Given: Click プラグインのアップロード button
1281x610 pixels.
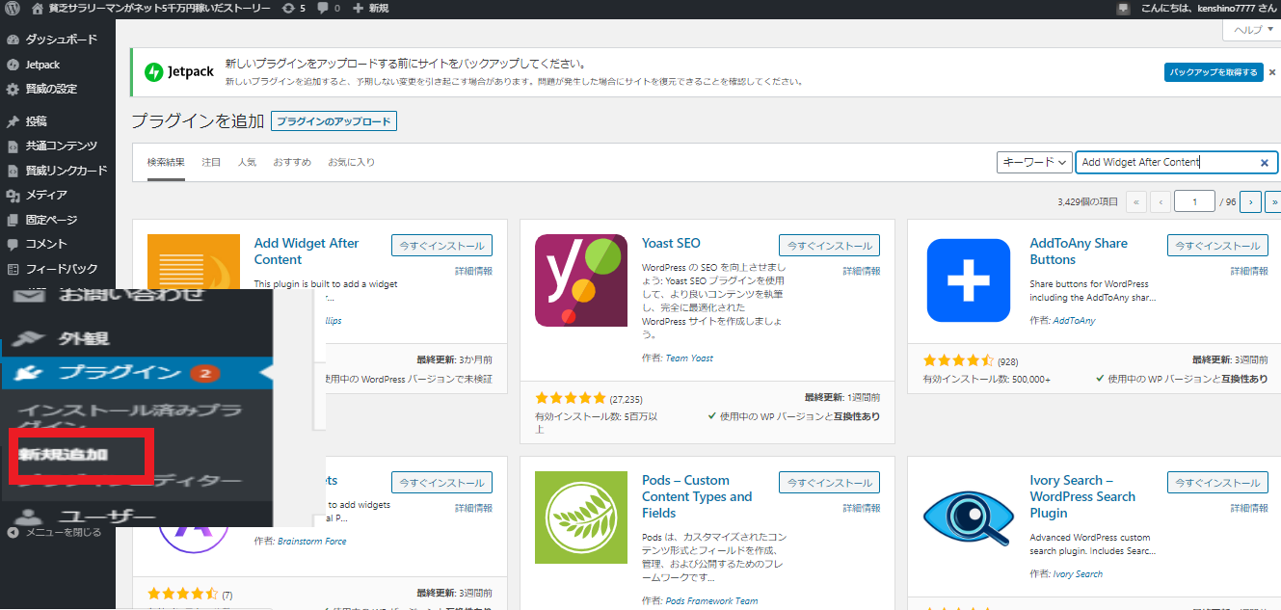Looking at the screenshot, I should pos(334,121).
